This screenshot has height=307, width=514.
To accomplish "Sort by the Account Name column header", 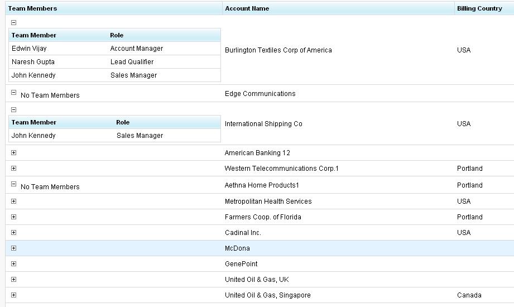I will click(247, 8).
